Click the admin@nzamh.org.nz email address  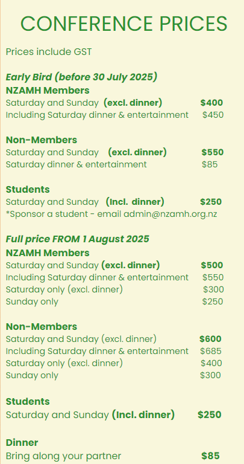[170, 214]
